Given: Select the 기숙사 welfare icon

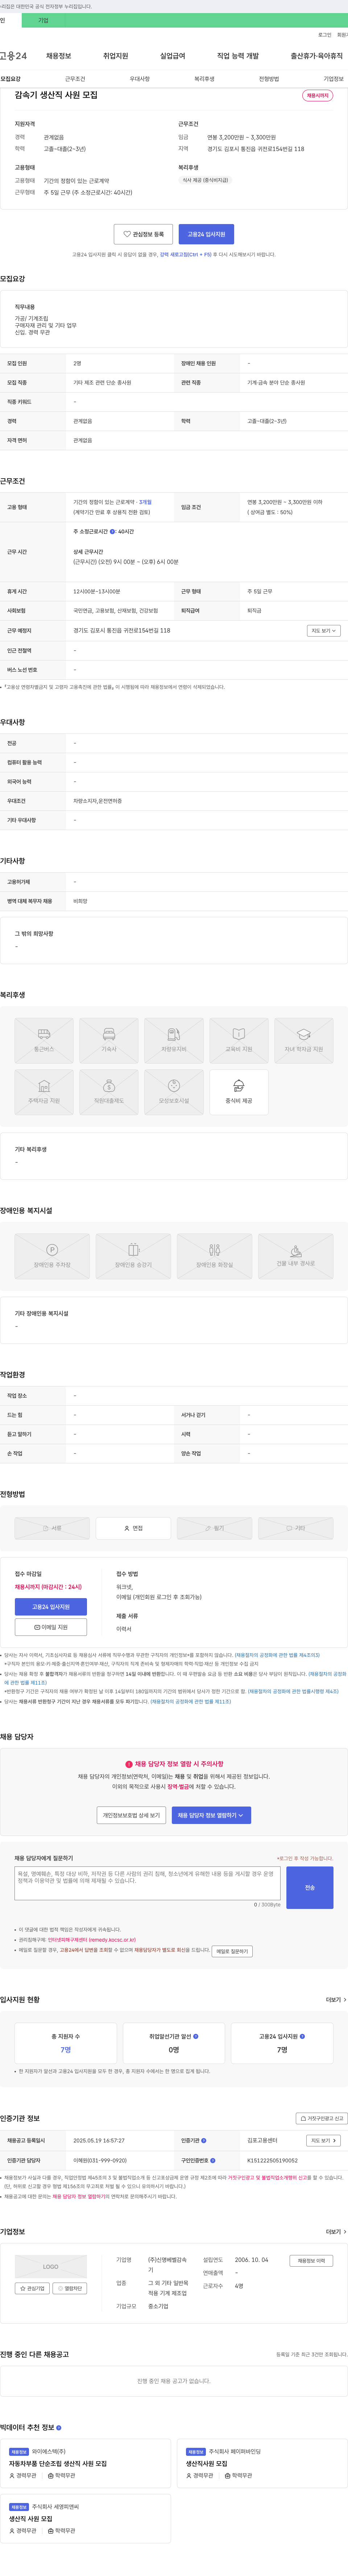Looking at the screenshot, I should [109, 1040].
